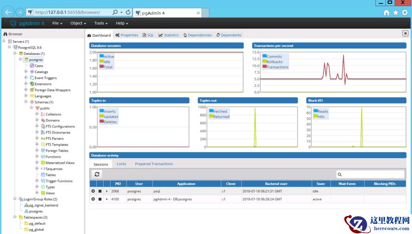Click the Tables node icon

click(x=43, y=175)
